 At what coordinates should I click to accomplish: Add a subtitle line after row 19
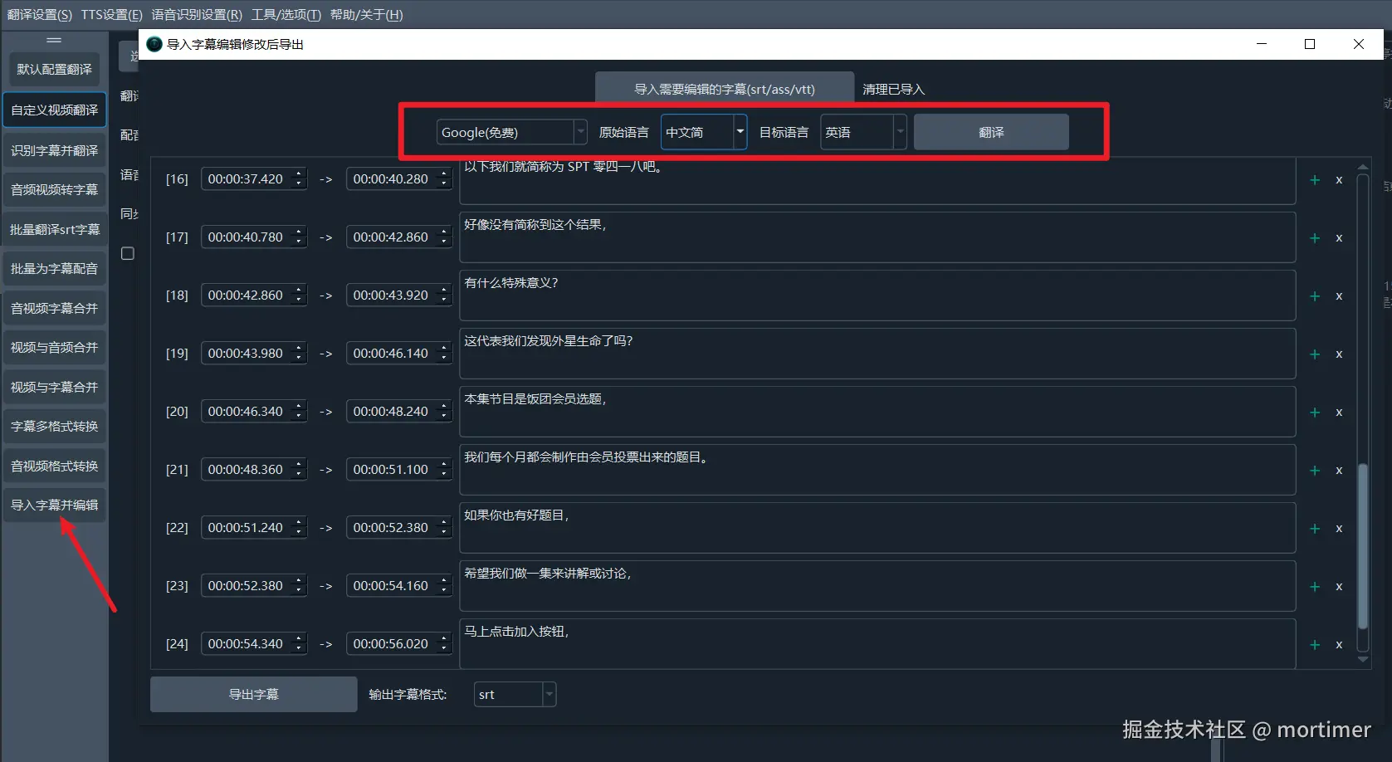pos(1314,354)
